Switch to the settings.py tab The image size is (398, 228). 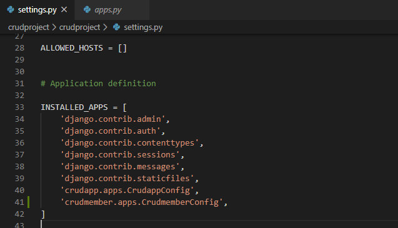37,10
